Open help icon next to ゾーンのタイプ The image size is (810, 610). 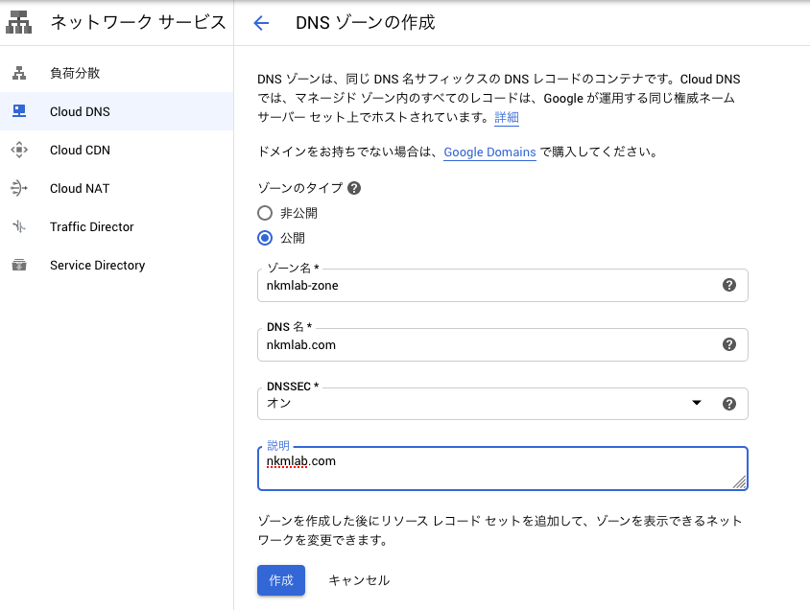pyautogui.click(x=354, y=188)
